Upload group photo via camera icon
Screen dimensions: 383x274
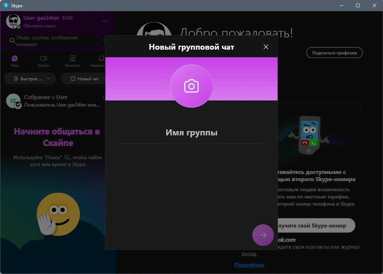tap(191, 86)
